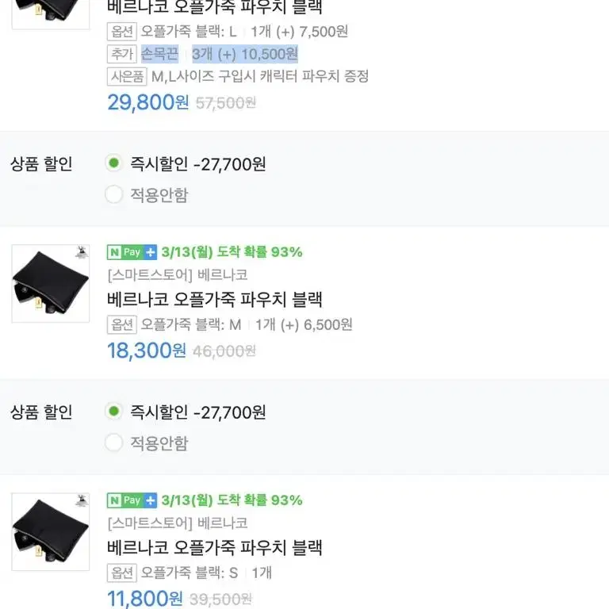Viewport: 609px width, 609px height.
Task: Click the 추가 tag next to 손목끈
Action: click(121, 54)
